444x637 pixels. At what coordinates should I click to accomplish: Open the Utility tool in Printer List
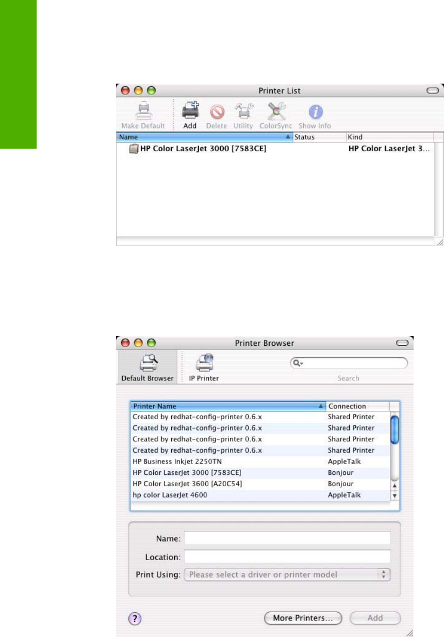coord(243,111)
